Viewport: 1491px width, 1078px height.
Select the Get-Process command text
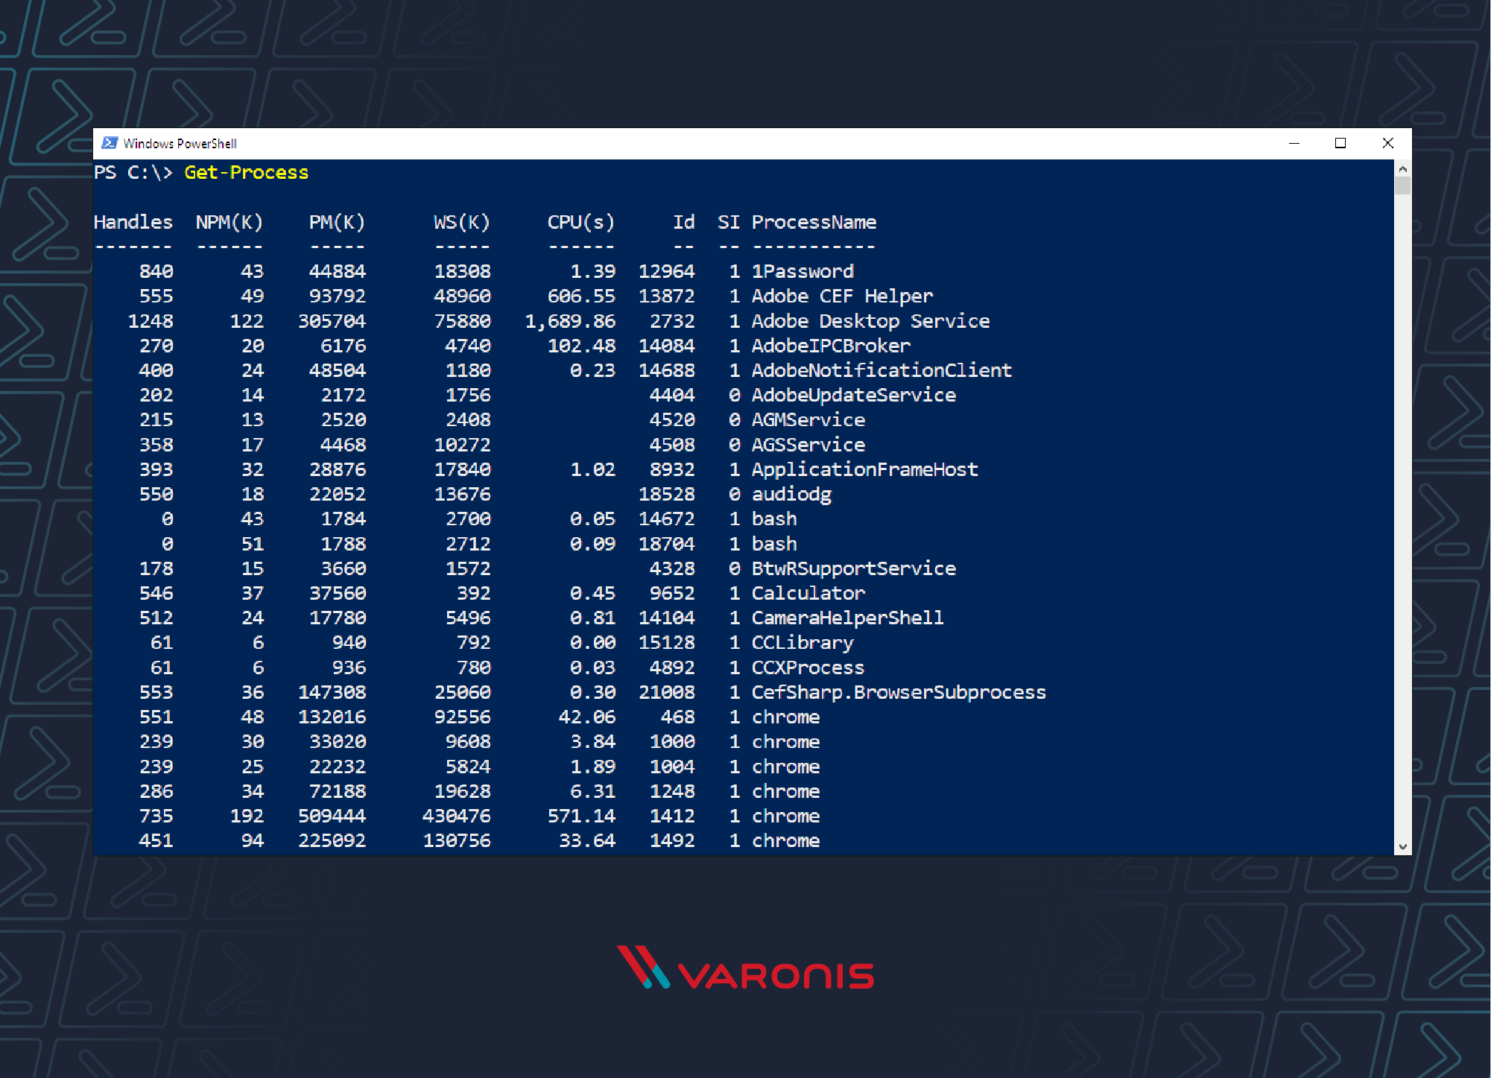pos(246,172)
